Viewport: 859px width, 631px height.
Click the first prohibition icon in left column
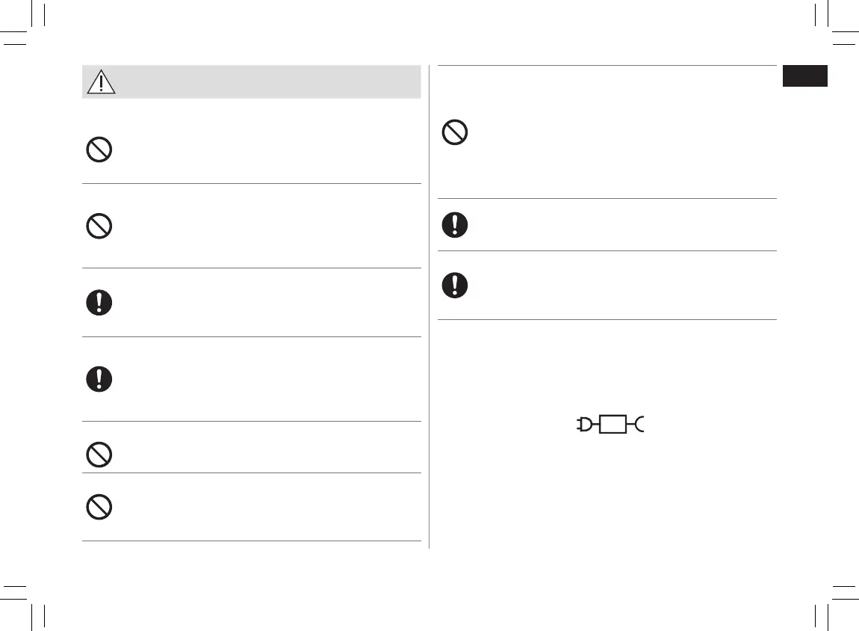[99, 150]
